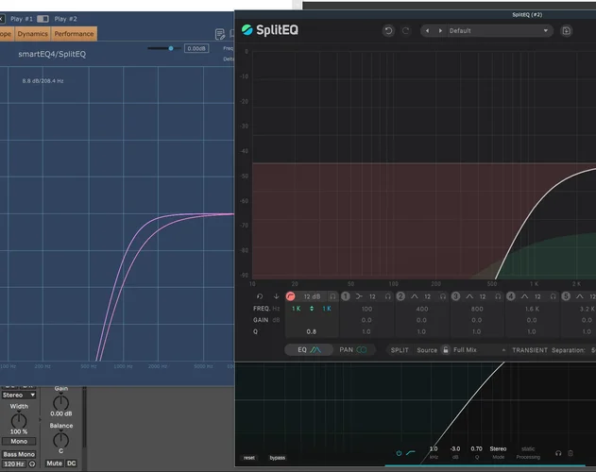Toggle the DC filter button
The width and height of the screenshot is (596, 472).
tap(71, 464)
